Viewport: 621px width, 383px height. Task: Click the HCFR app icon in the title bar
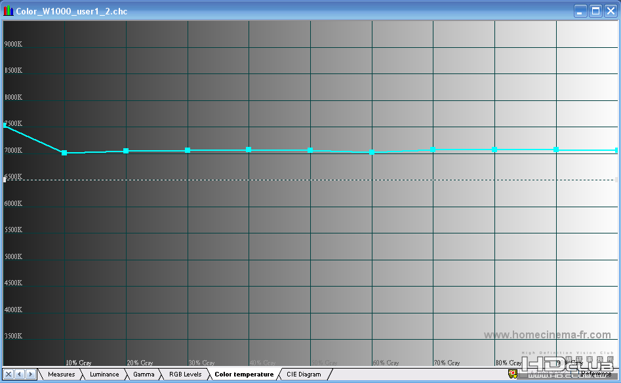point(9,10)
